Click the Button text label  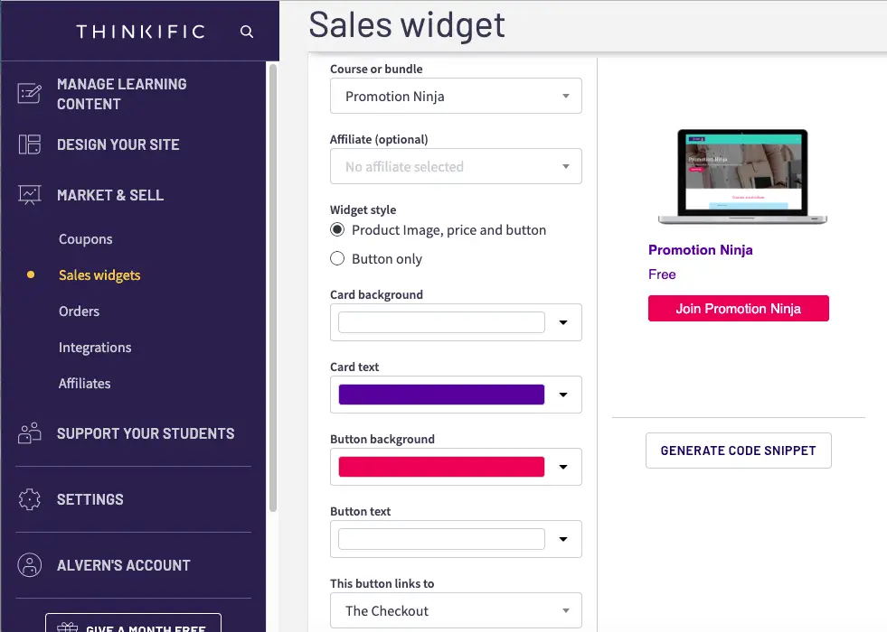coord(361,512)
